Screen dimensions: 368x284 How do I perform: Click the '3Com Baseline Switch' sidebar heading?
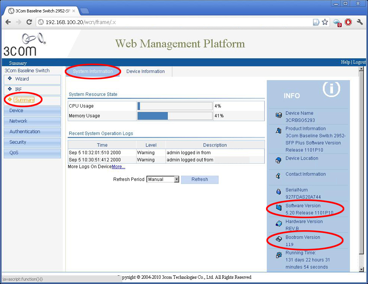point(27,70)
